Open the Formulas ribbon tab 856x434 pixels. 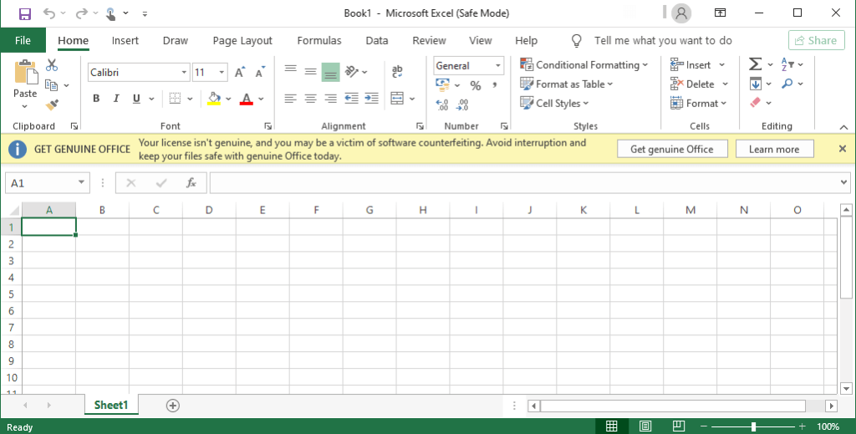pos(318,40)
